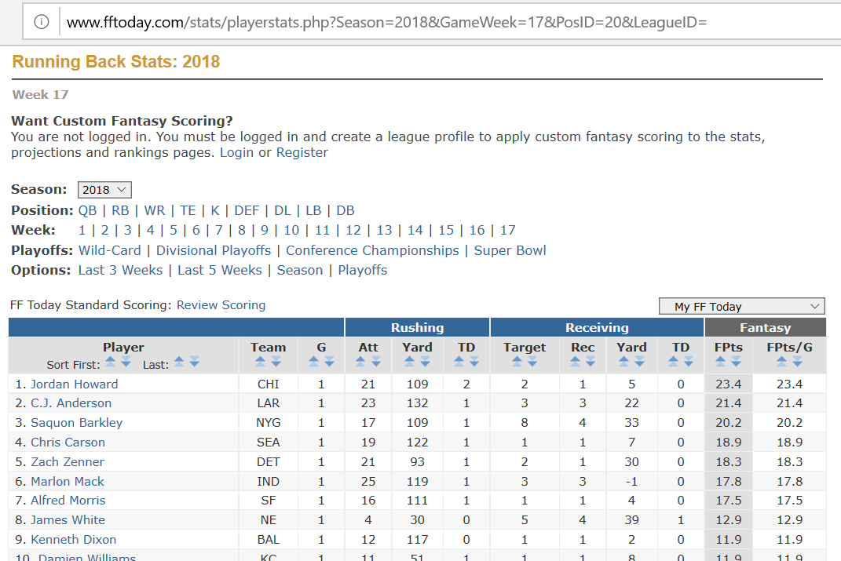Go to Week 10 stats
The image size is (841, 561).
click(x=291, y=231)
